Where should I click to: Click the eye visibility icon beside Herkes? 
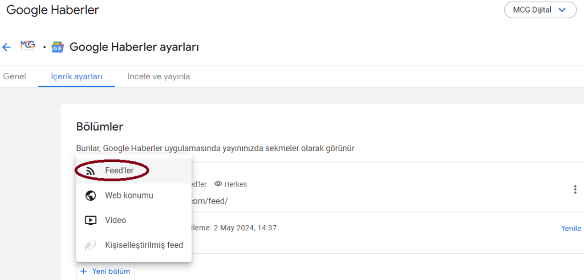click(x=218, y=184)
